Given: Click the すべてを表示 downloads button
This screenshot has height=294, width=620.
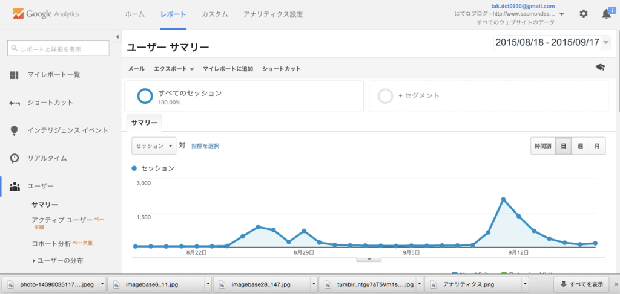Looking at the screenshot, I should point(581,284).
